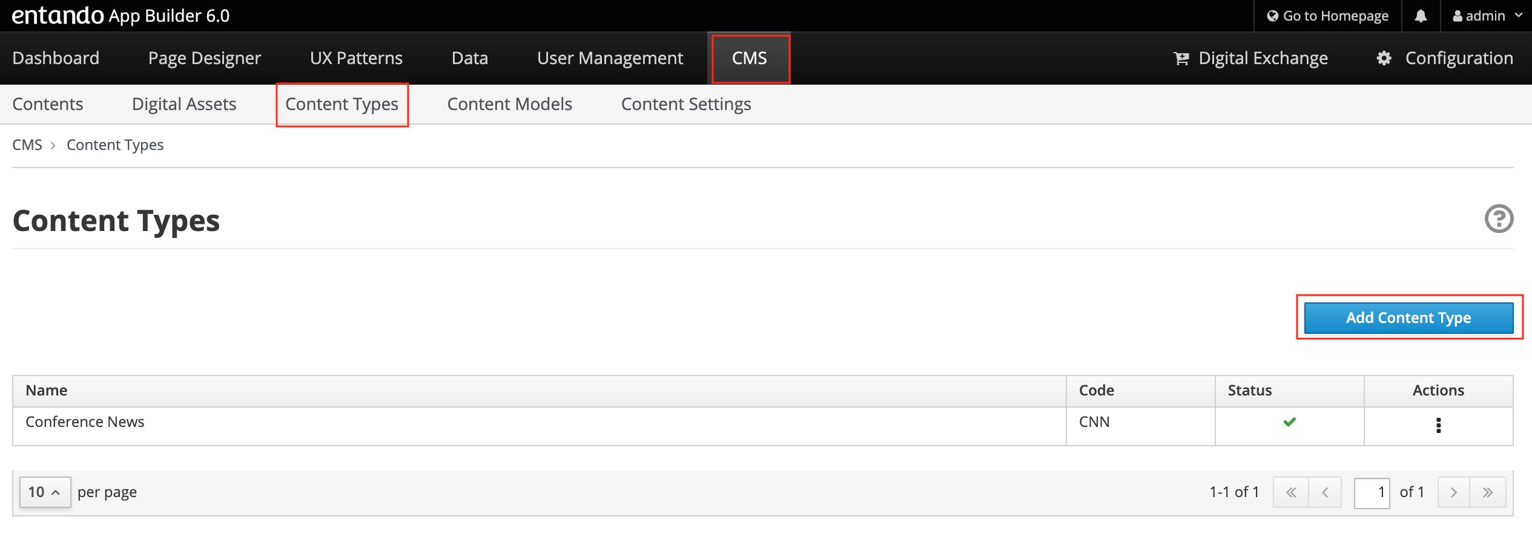The image size is (1532, 537).
Task: Click the notification bell icon
Action: click(x=1421, y=16)
